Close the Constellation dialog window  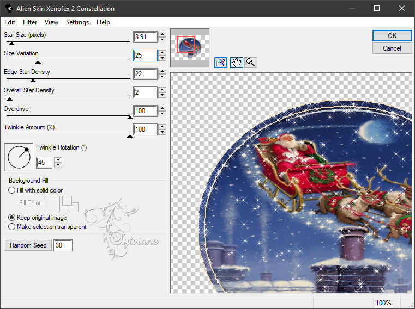pos(402,9)
